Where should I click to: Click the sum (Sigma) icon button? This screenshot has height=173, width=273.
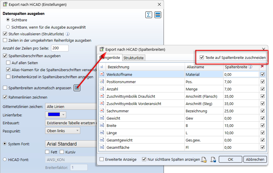click(x=149, y=15)
